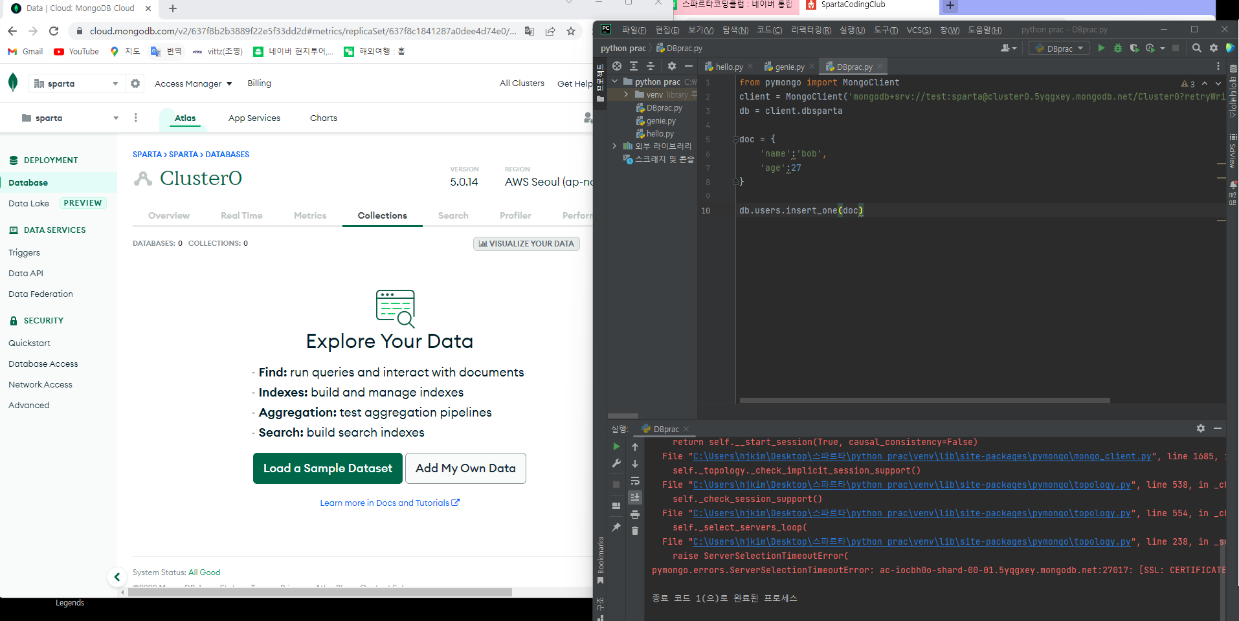1239x621 pixels.
Task: Click the PyCharm editor horizontal scrollbar
Action: click(924, 400)
